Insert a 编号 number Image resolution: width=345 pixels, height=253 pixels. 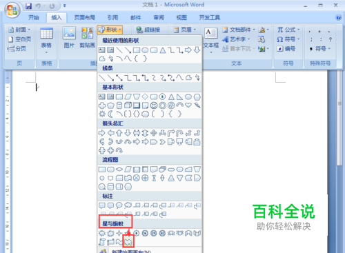[x=286, y=48]
